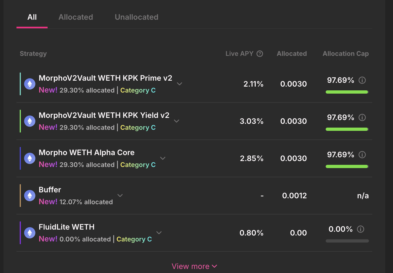Click info icon for KPK Prime v2 allocation cap
This screenshot has width=393, height=273.
coord(362,80)
